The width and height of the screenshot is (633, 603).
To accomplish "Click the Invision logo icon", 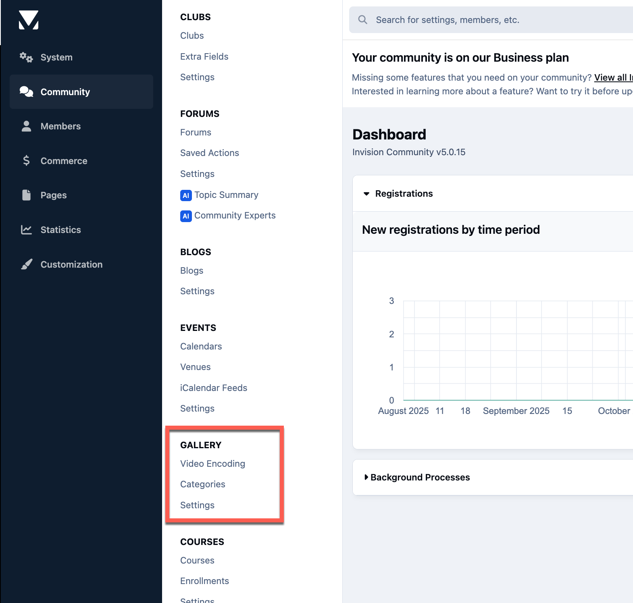I will coord(29,20).
